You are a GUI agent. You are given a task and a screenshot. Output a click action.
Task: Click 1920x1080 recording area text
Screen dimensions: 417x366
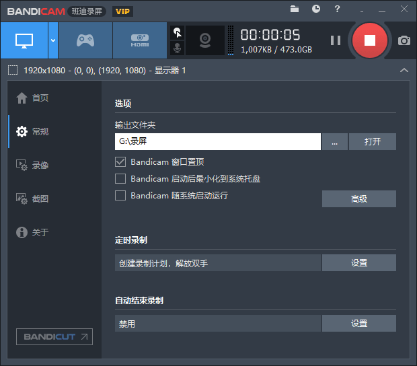tap(105, 71)
